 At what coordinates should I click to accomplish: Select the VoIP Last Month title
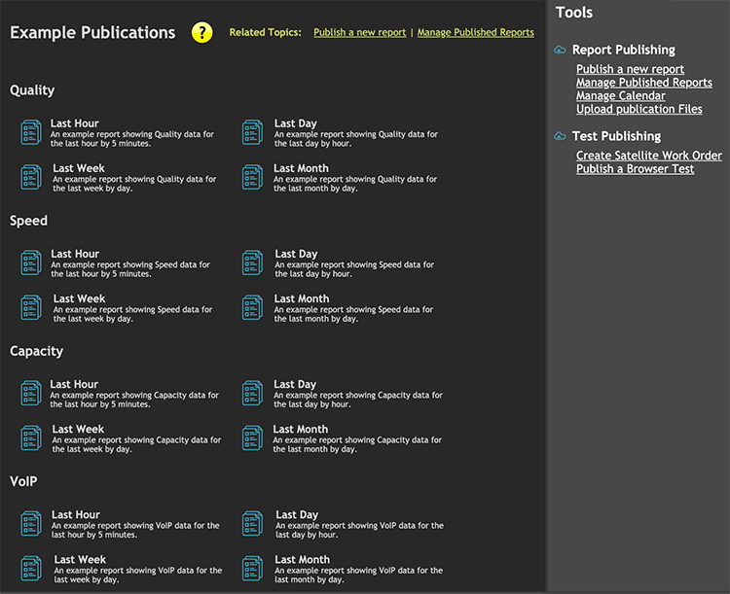click(302, 560)
